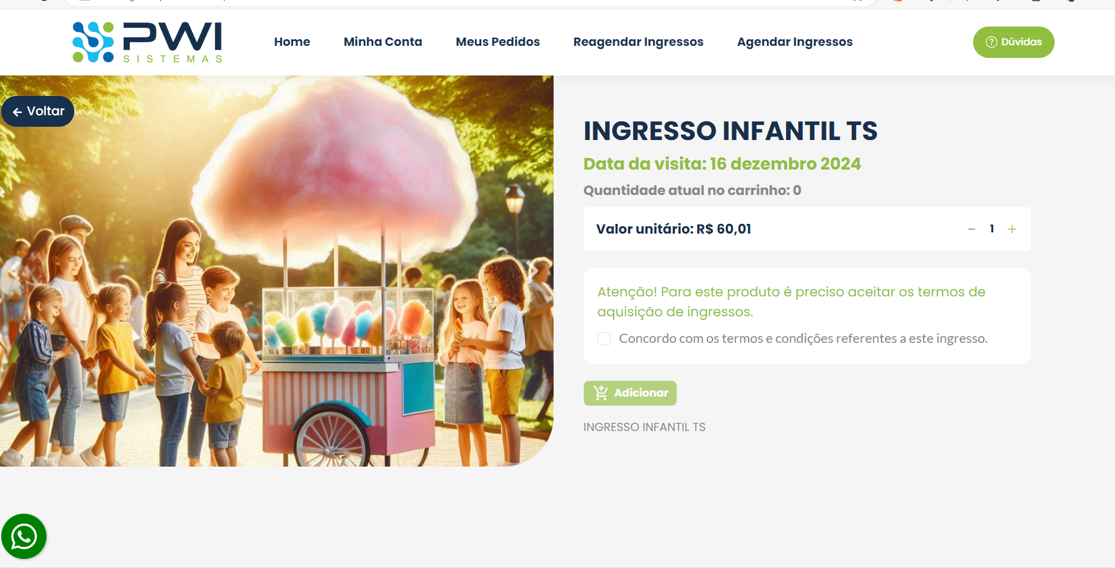Click the PWI Sistemas logo
This screenshot has width=1115, height=568.
click(x=147, y=42)
